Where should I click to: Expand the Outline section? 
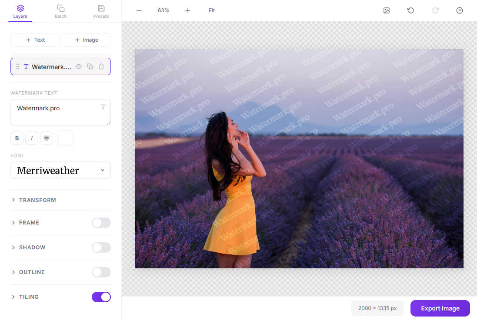click(32, 272)
